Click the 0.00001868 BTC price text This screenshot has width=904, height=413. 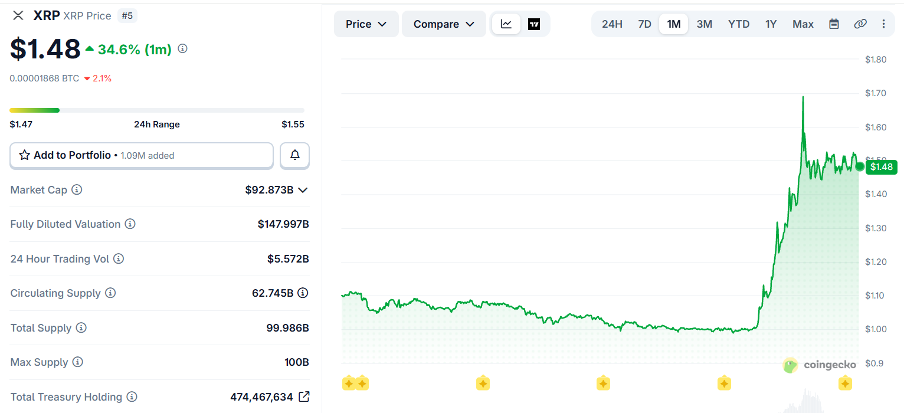click(44, 78)
